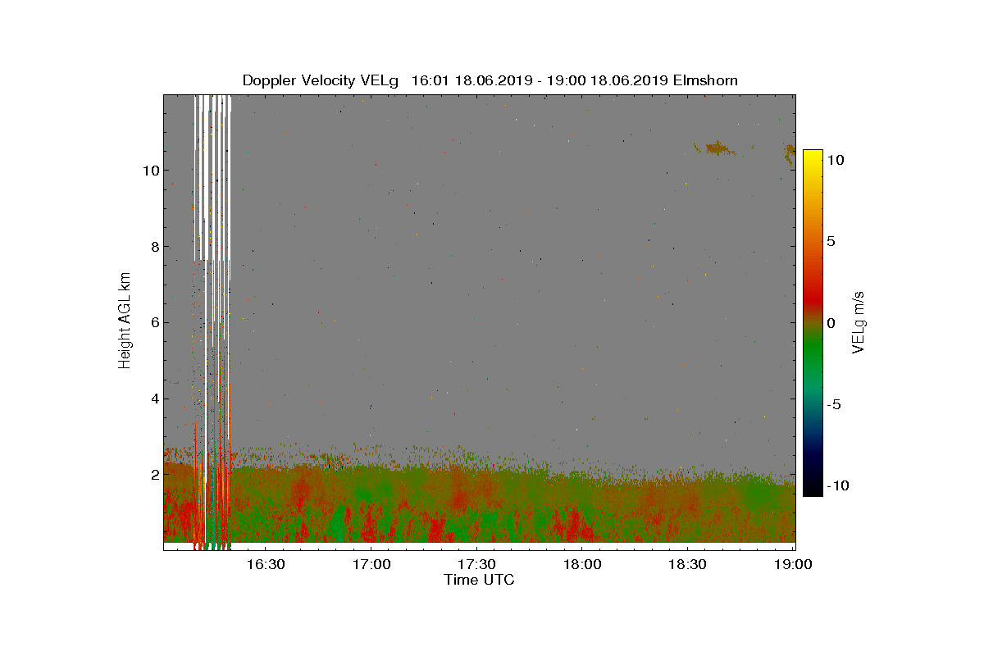Click the colorbar tick label '-5'

click(833, 404)
